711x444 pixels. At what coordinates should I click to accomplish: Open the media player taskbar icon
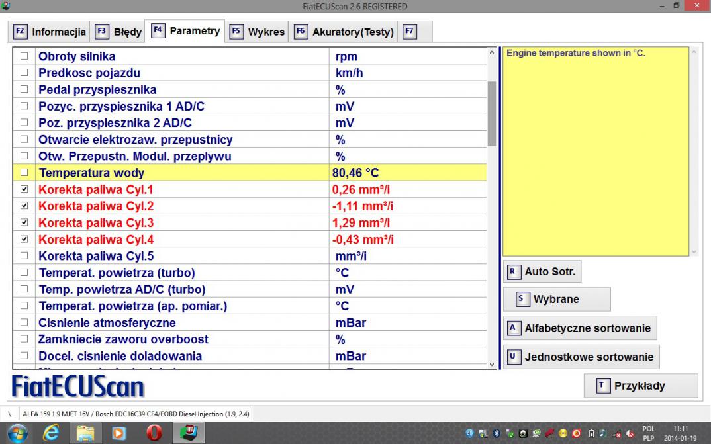119,433
